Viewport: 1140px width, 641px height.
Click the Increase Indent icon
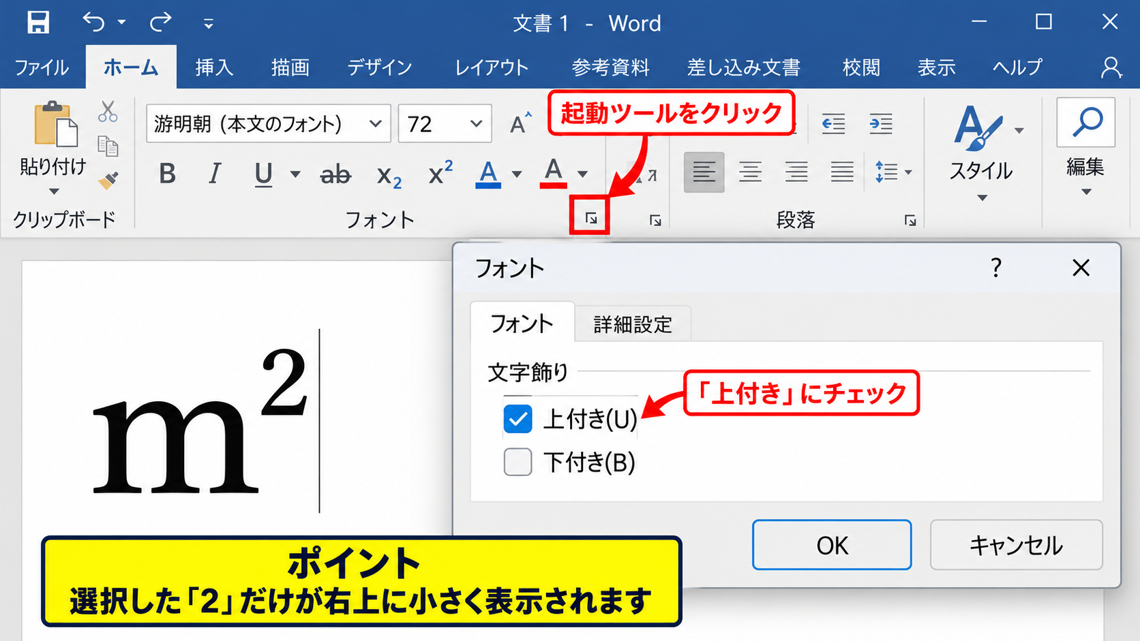coord(881,124)
